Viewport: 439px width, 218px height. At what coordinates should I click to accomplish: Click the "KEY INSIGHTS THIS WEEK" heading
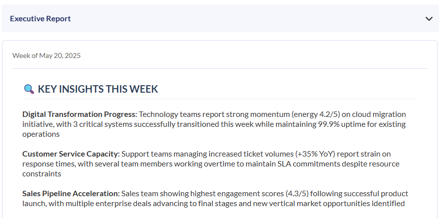click(x=98, y=89)
